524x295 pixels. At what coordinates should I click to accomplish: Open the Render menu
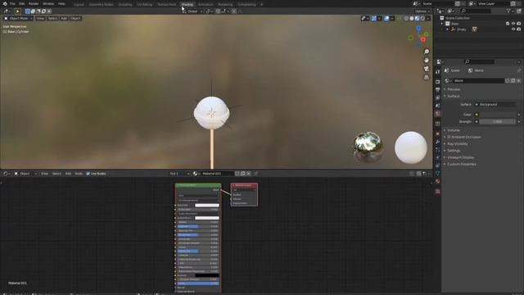[x=34, y=3]
